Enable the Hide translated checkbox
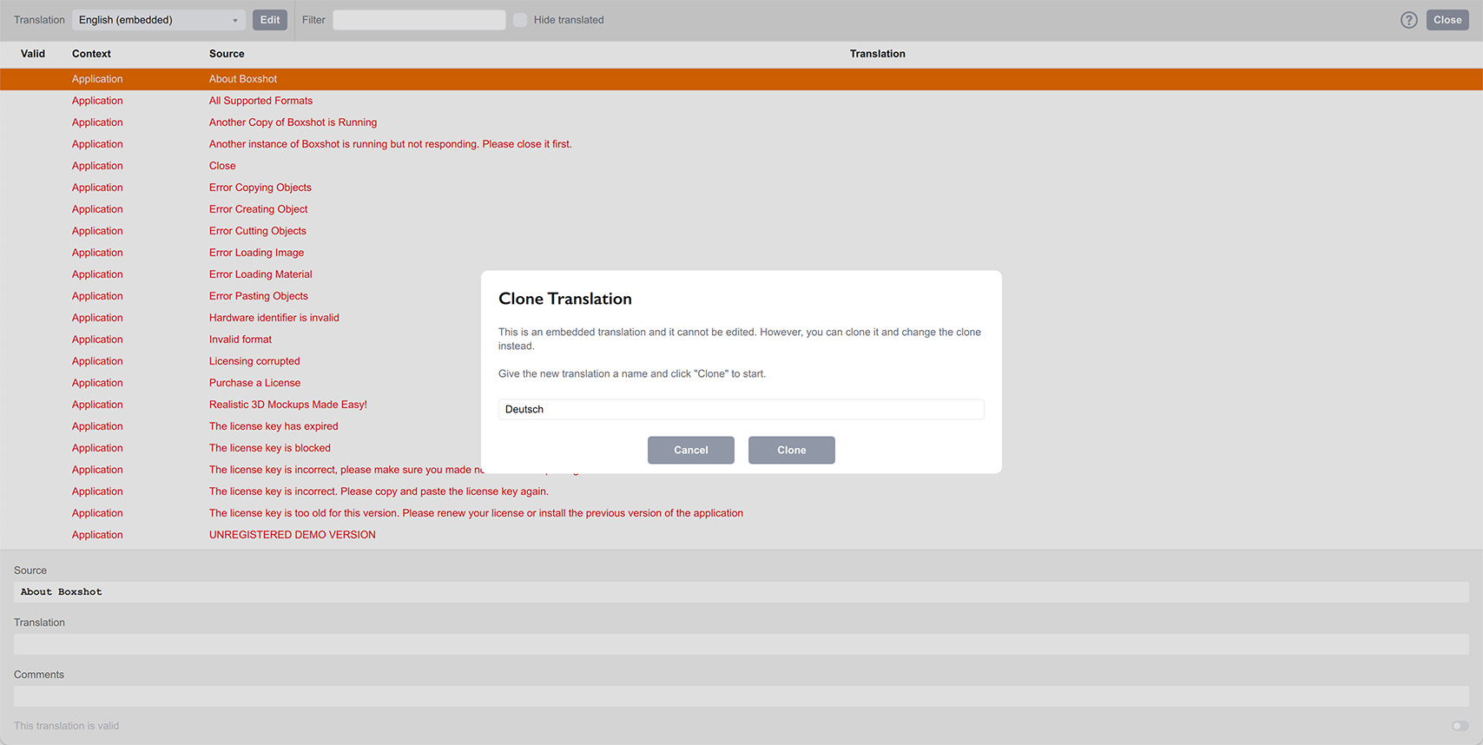Viewport: 1483px width, 745px height. pos(520,20)
